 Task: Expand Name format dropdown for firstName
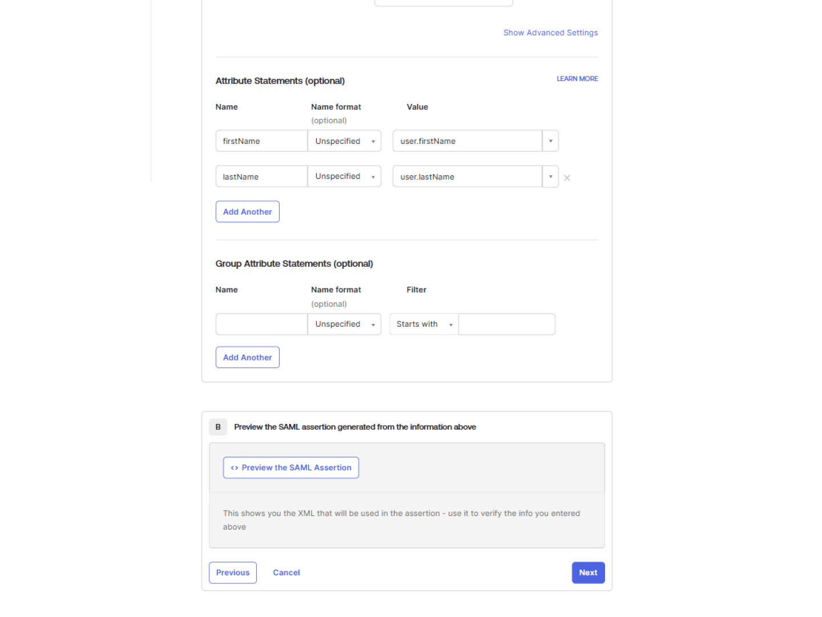(x=344, y=141)
